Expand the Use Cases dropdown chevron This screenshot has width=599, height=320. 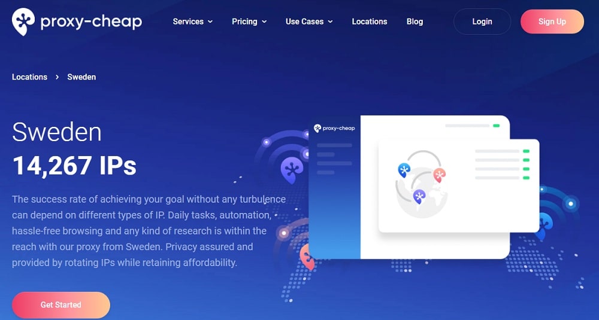pos(330,22)
